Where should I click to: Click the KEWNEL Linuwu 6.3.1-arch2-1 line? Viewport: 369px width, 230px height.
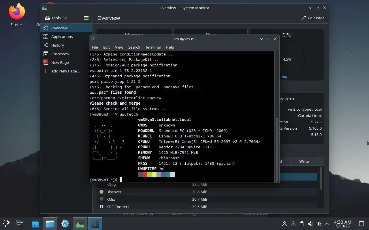(180, 136)
